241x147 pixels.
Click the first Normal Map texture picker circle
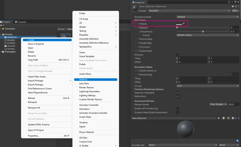coord(139,39)
